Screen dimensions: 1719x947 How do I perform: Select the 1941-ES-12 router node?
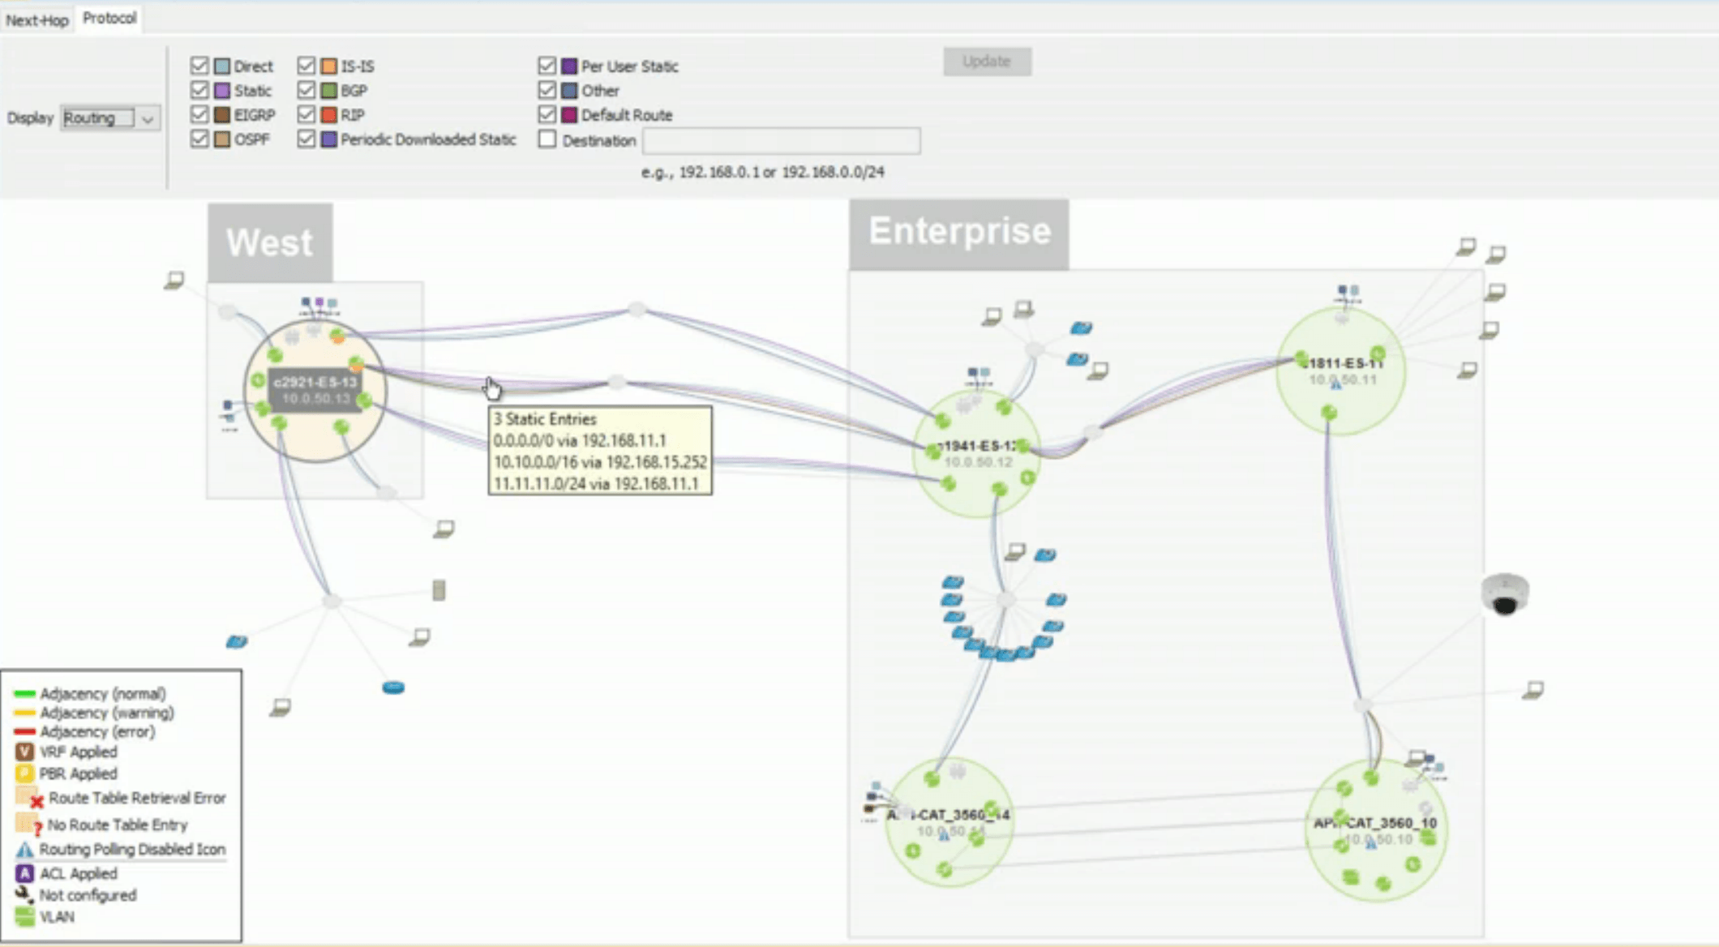(x=977, y=454)
